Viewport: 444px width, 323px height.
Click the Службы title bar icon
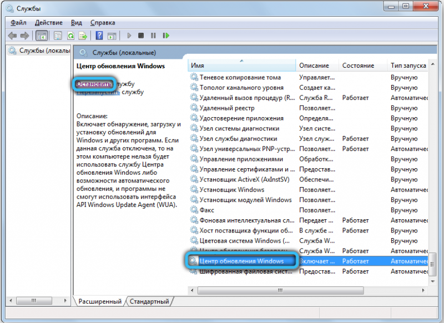coord(10,8)
